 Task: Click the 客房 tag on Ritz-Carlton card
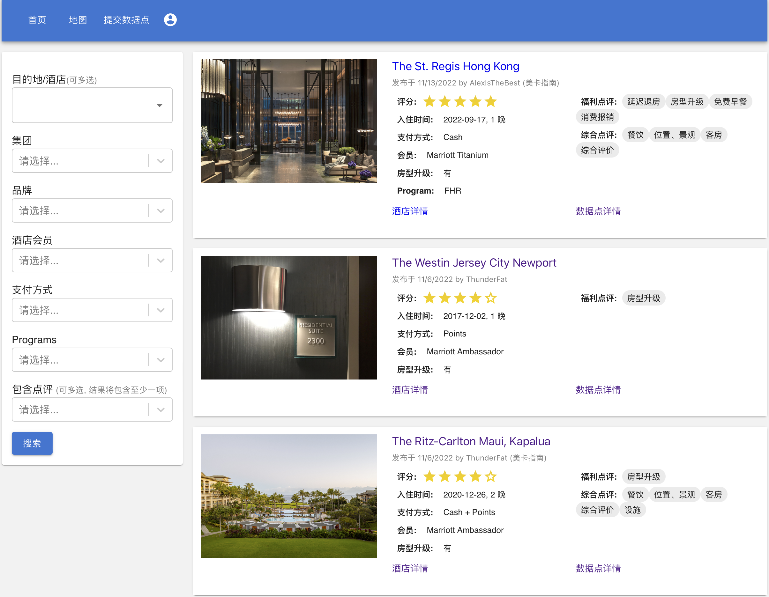click(x=714, y=494)
